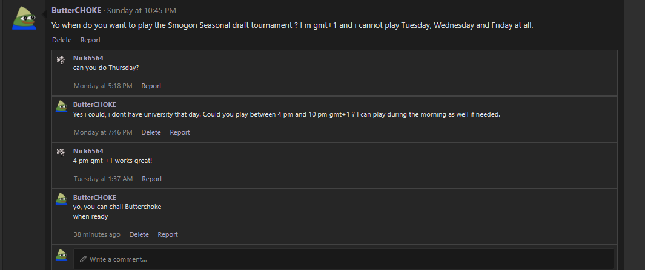This screenshot has height=270, width=645.
Task: Click Nick6564's avatar on "4 pm gmt +1" comment
Action: [x=61, y=153]
